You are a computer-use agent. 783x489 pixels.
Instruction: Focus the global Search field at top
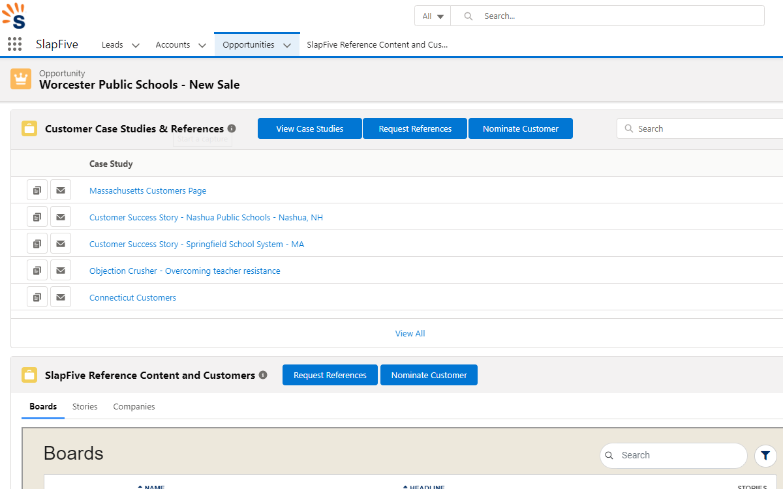607,16
